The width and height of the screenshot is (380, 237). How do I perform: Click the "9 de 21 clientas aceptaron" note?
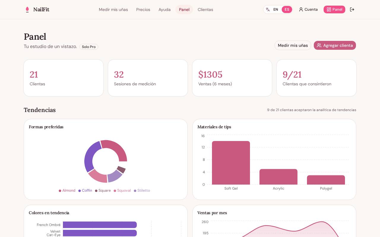[312, 110]
